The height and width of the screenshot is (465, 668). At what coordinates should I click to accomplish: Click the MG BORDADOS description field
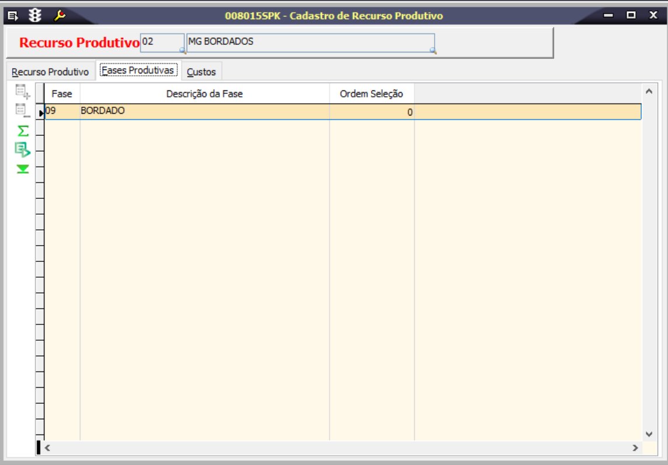(310, 43)
